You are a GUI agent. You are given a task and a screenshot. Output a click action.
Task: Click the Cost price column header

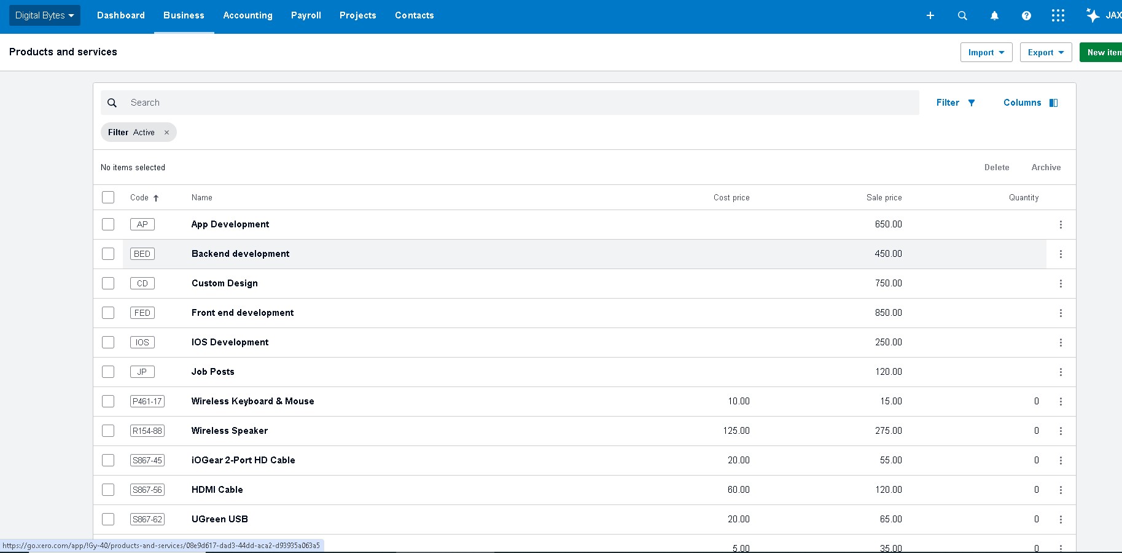731,197
